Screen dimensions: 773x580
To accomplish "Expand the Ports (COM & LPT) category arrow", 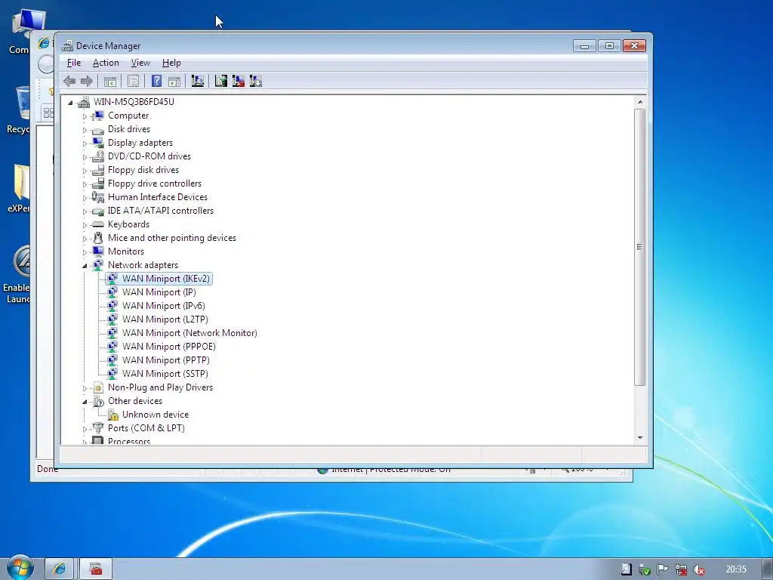I will (x=85, y=429).
